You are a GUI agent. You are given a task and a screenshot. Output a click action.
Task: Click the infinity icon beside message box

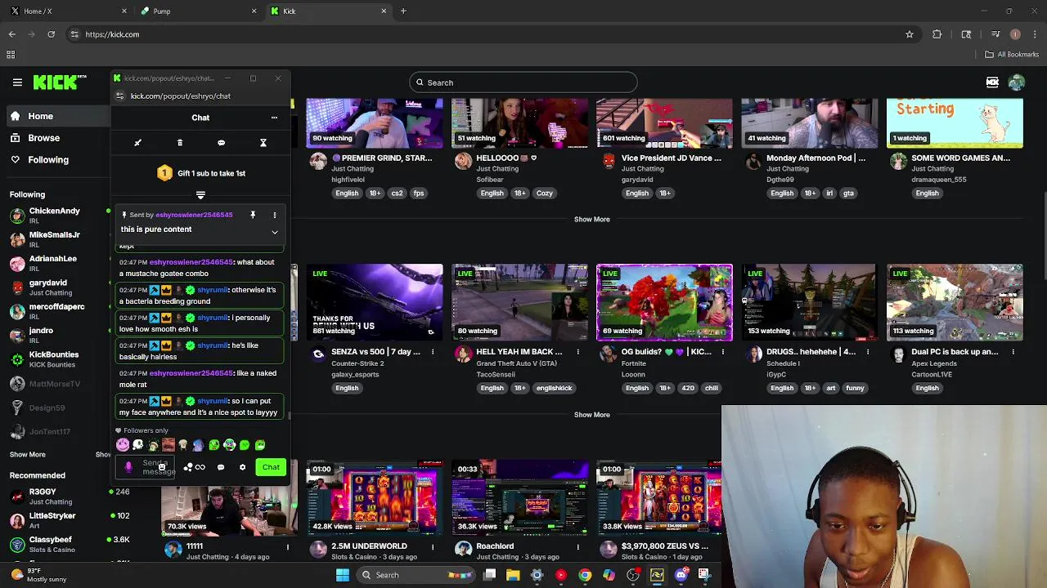pos(200,467)
